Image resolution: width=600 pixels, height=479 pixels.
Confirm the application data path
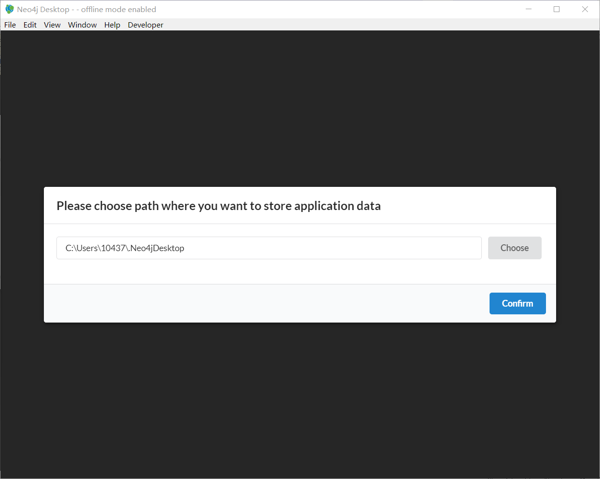pyautogui.click(x=518, y=303)
